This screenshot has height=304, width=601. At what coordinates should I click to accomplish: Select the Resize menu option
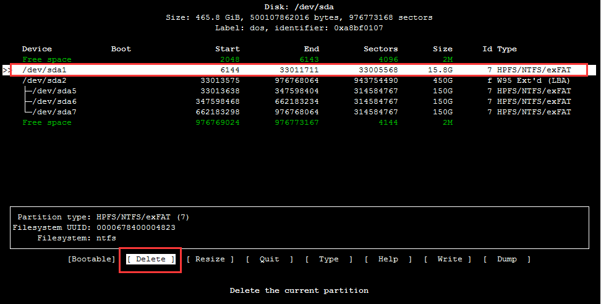(210, 260)
